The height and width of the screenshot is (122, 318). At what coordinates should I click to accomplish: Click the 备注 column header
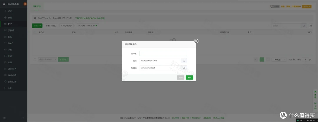pyautogui.click(x=249, y=32)
